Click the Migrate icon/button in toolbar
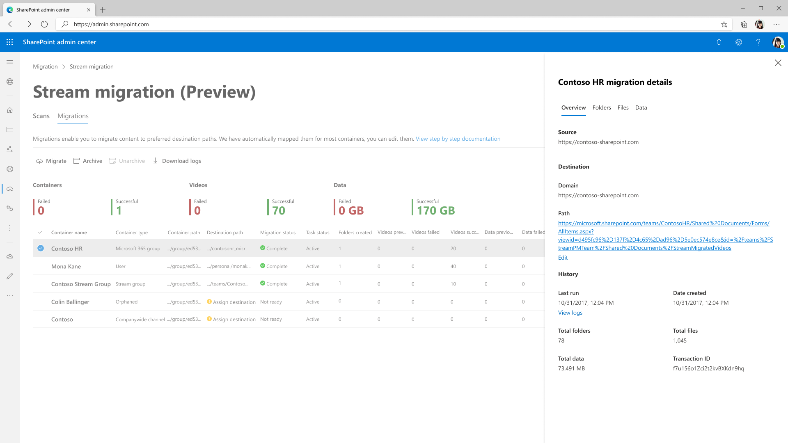 pos(50,161)
